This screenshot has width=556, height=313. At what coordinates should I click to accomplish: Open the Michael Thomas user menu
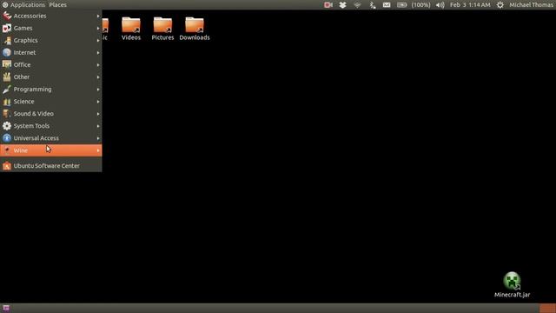531,4
